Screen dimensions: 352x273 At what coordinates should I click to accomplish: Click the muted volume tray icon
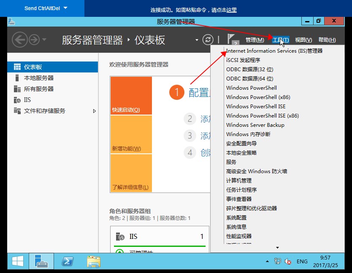point(287,261)
